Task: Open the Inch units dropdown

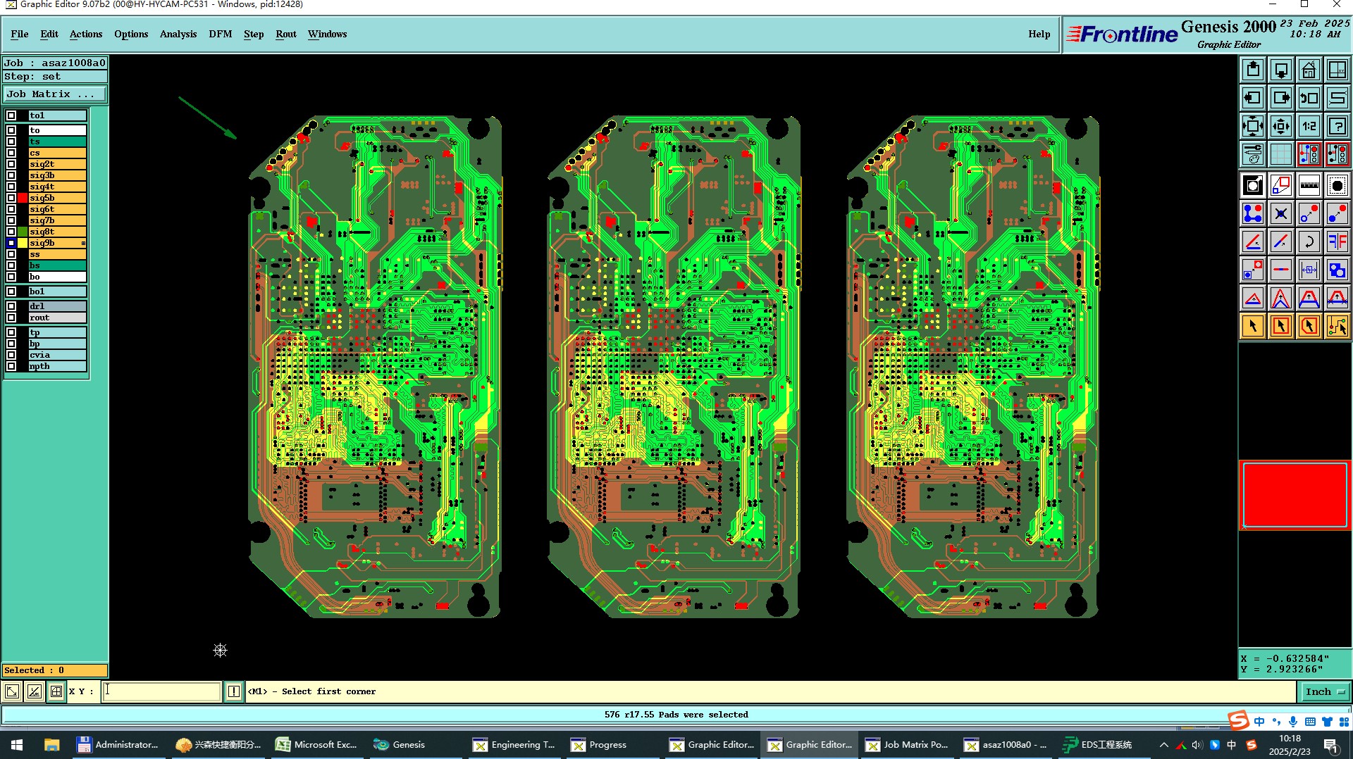Action: pos(1325,691)
